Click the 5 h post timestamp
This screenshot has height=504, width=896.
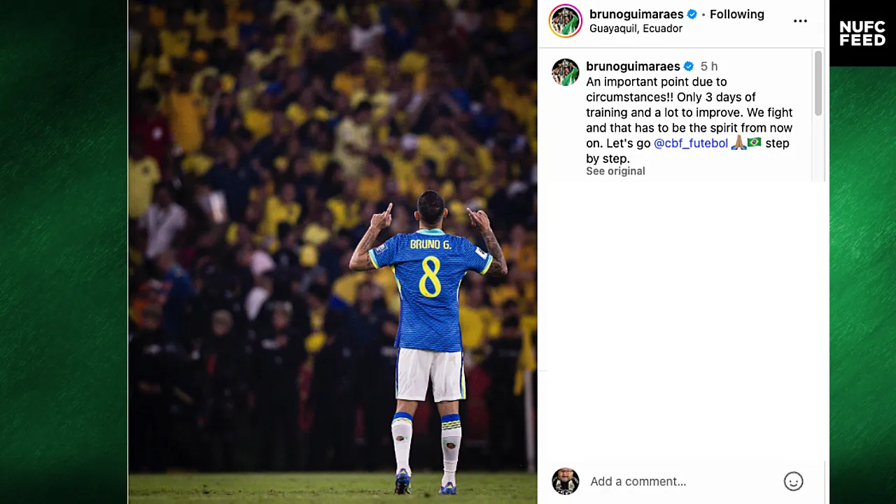709,66
